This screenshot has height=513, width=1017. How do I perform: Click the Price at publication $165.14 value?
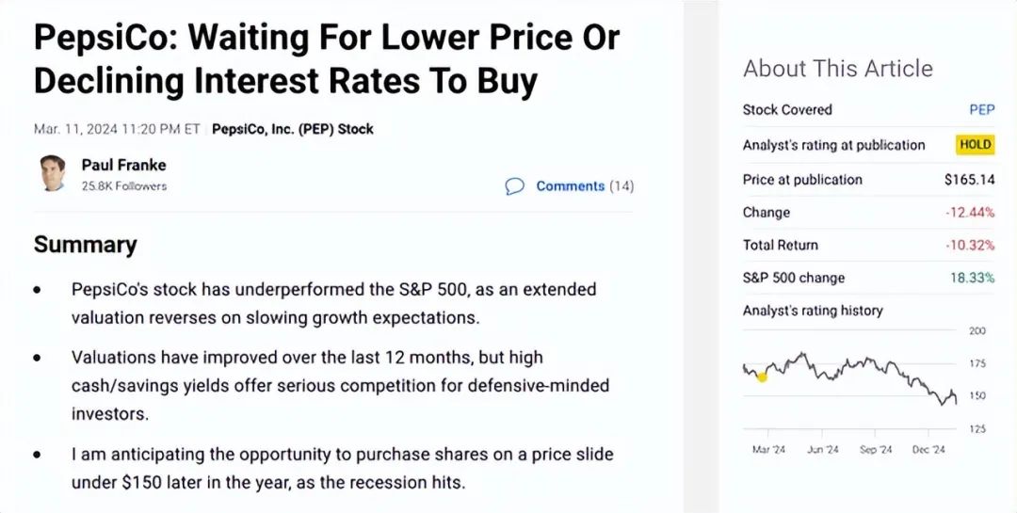pos(970,180)
